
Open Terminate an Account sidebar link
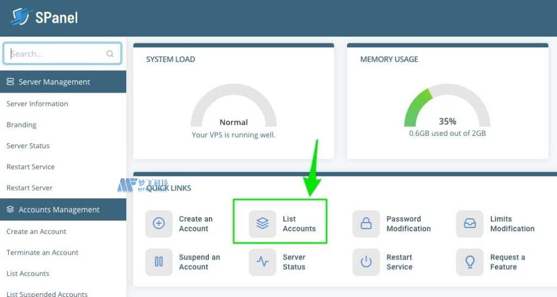(x=42, y=252)
